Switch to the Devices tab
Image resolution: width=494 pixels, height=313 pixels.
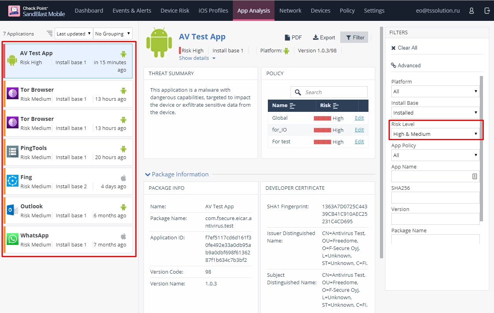coord(321,11)
